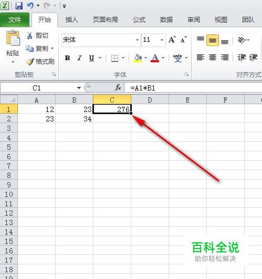Screen dimensions: 262x279
Task: Align text right
Action: 225,58
